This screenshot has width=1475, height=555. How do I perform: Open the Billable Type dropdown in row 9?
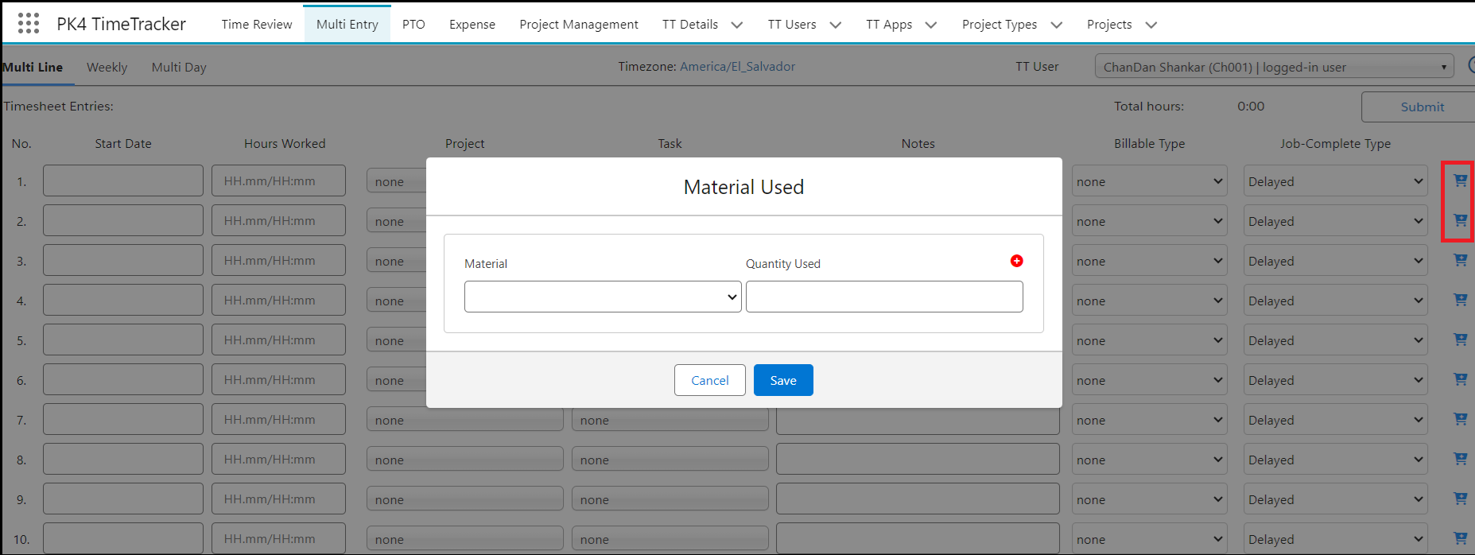pyautogui.click(x=1149, y=499)
